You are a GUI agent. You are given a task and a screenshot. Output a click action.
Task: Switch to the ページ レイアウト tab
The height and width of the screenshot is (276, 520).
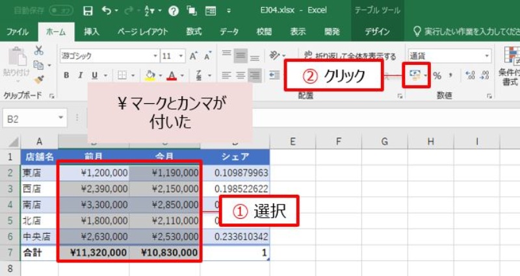[x=142, y=31]
